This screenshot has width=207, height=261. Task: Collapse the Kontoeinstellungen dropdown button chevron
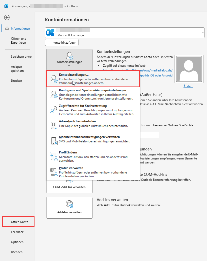tap(69, 66)
